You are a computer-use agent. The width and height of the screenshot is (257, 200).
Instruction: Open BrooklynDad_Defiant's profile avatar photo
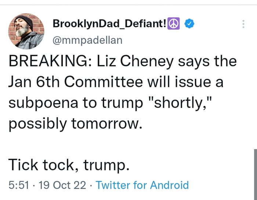coord(26,31)
